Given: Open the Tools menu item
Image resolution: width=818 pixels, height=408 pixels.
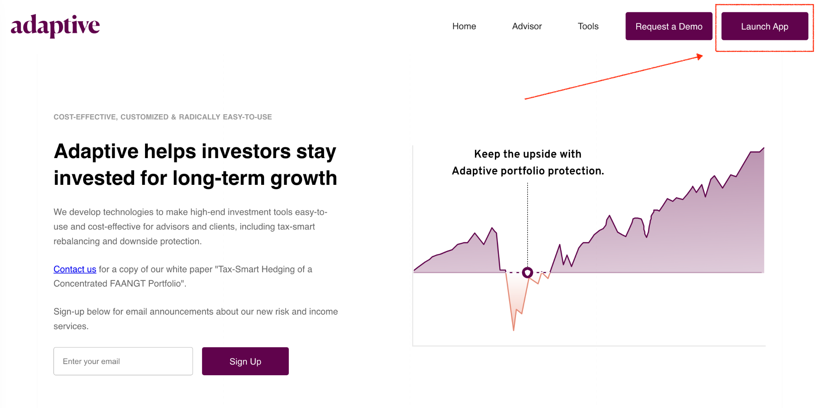Looking at the screenshot, I should [588, 26].
